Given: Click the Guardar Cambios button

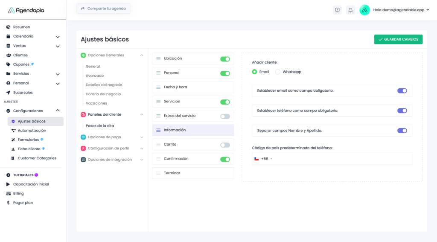Looking at the screenshot, I should tap(398, 39).
